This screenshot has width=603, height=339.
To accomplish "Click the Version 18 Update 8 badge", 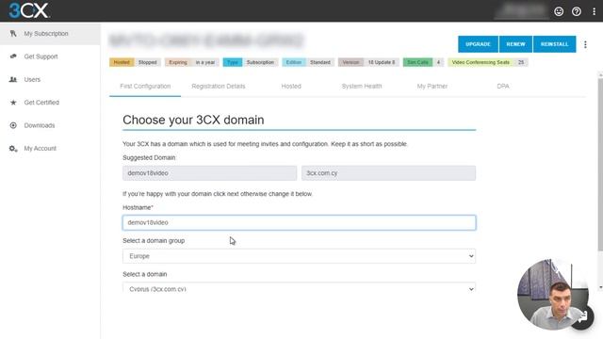I will (368, 62).
